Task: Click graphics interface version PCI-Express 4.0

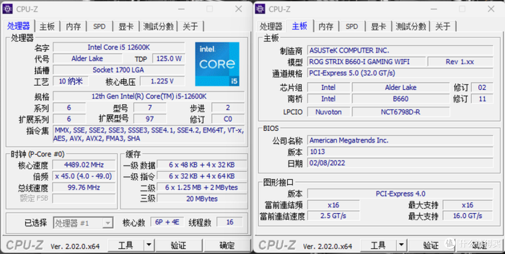Action: [400, 193]
